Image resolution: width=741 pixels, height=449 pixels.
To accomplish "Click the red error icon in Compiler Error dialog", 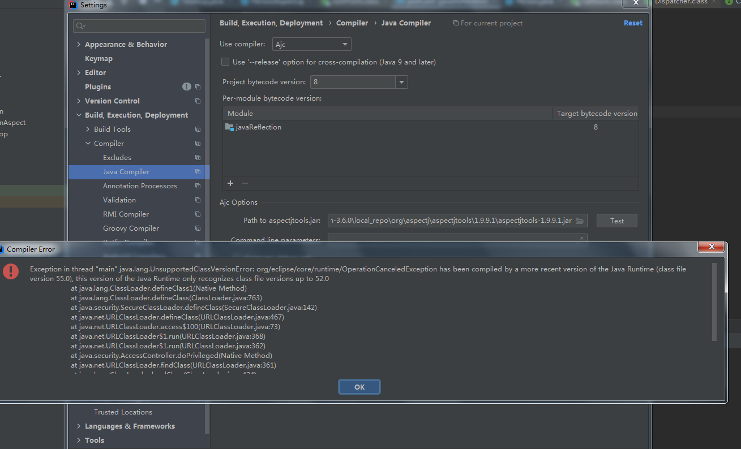I will point(11,271).
